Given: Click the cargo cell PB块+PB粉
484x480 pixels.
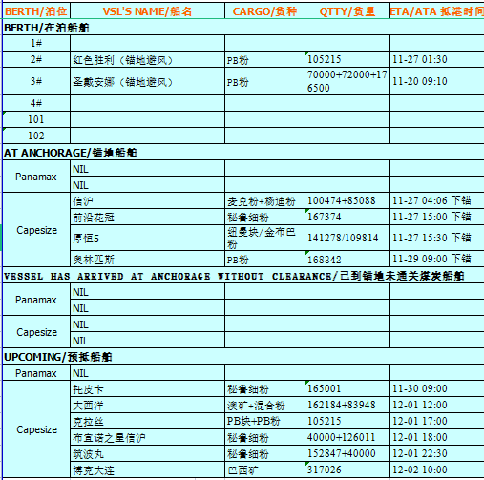Looking at the screenshot, I should (264, 421).
